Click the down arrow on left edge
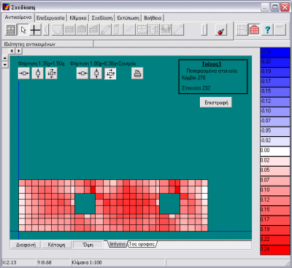 5,65
